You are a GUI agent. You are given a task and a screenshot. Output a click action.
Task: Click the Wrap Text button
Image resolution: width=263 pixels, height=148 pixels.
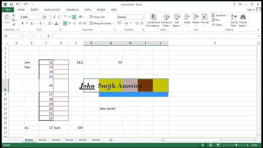[x=97, y=17]
